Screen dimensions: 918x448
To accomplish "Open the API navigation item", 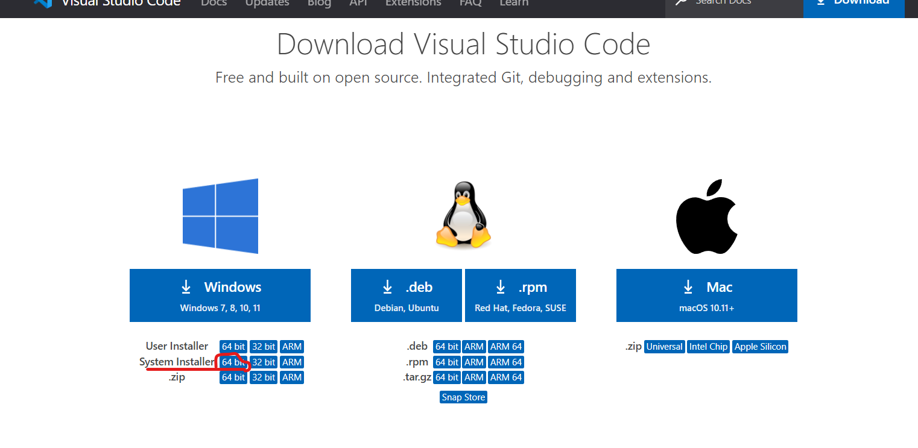I will [x=358, y=3].
